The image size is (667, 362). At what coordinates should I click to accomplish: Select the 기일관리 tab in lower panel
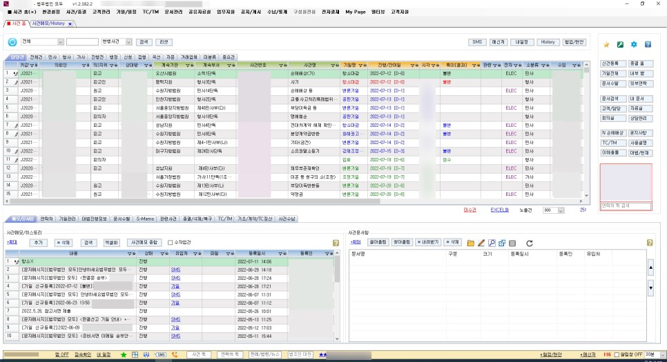[67, 219]
